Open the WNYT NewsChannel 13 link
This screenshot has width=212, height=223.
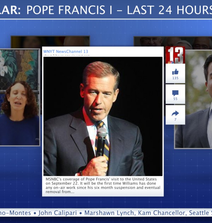click(x=66, y=51)
